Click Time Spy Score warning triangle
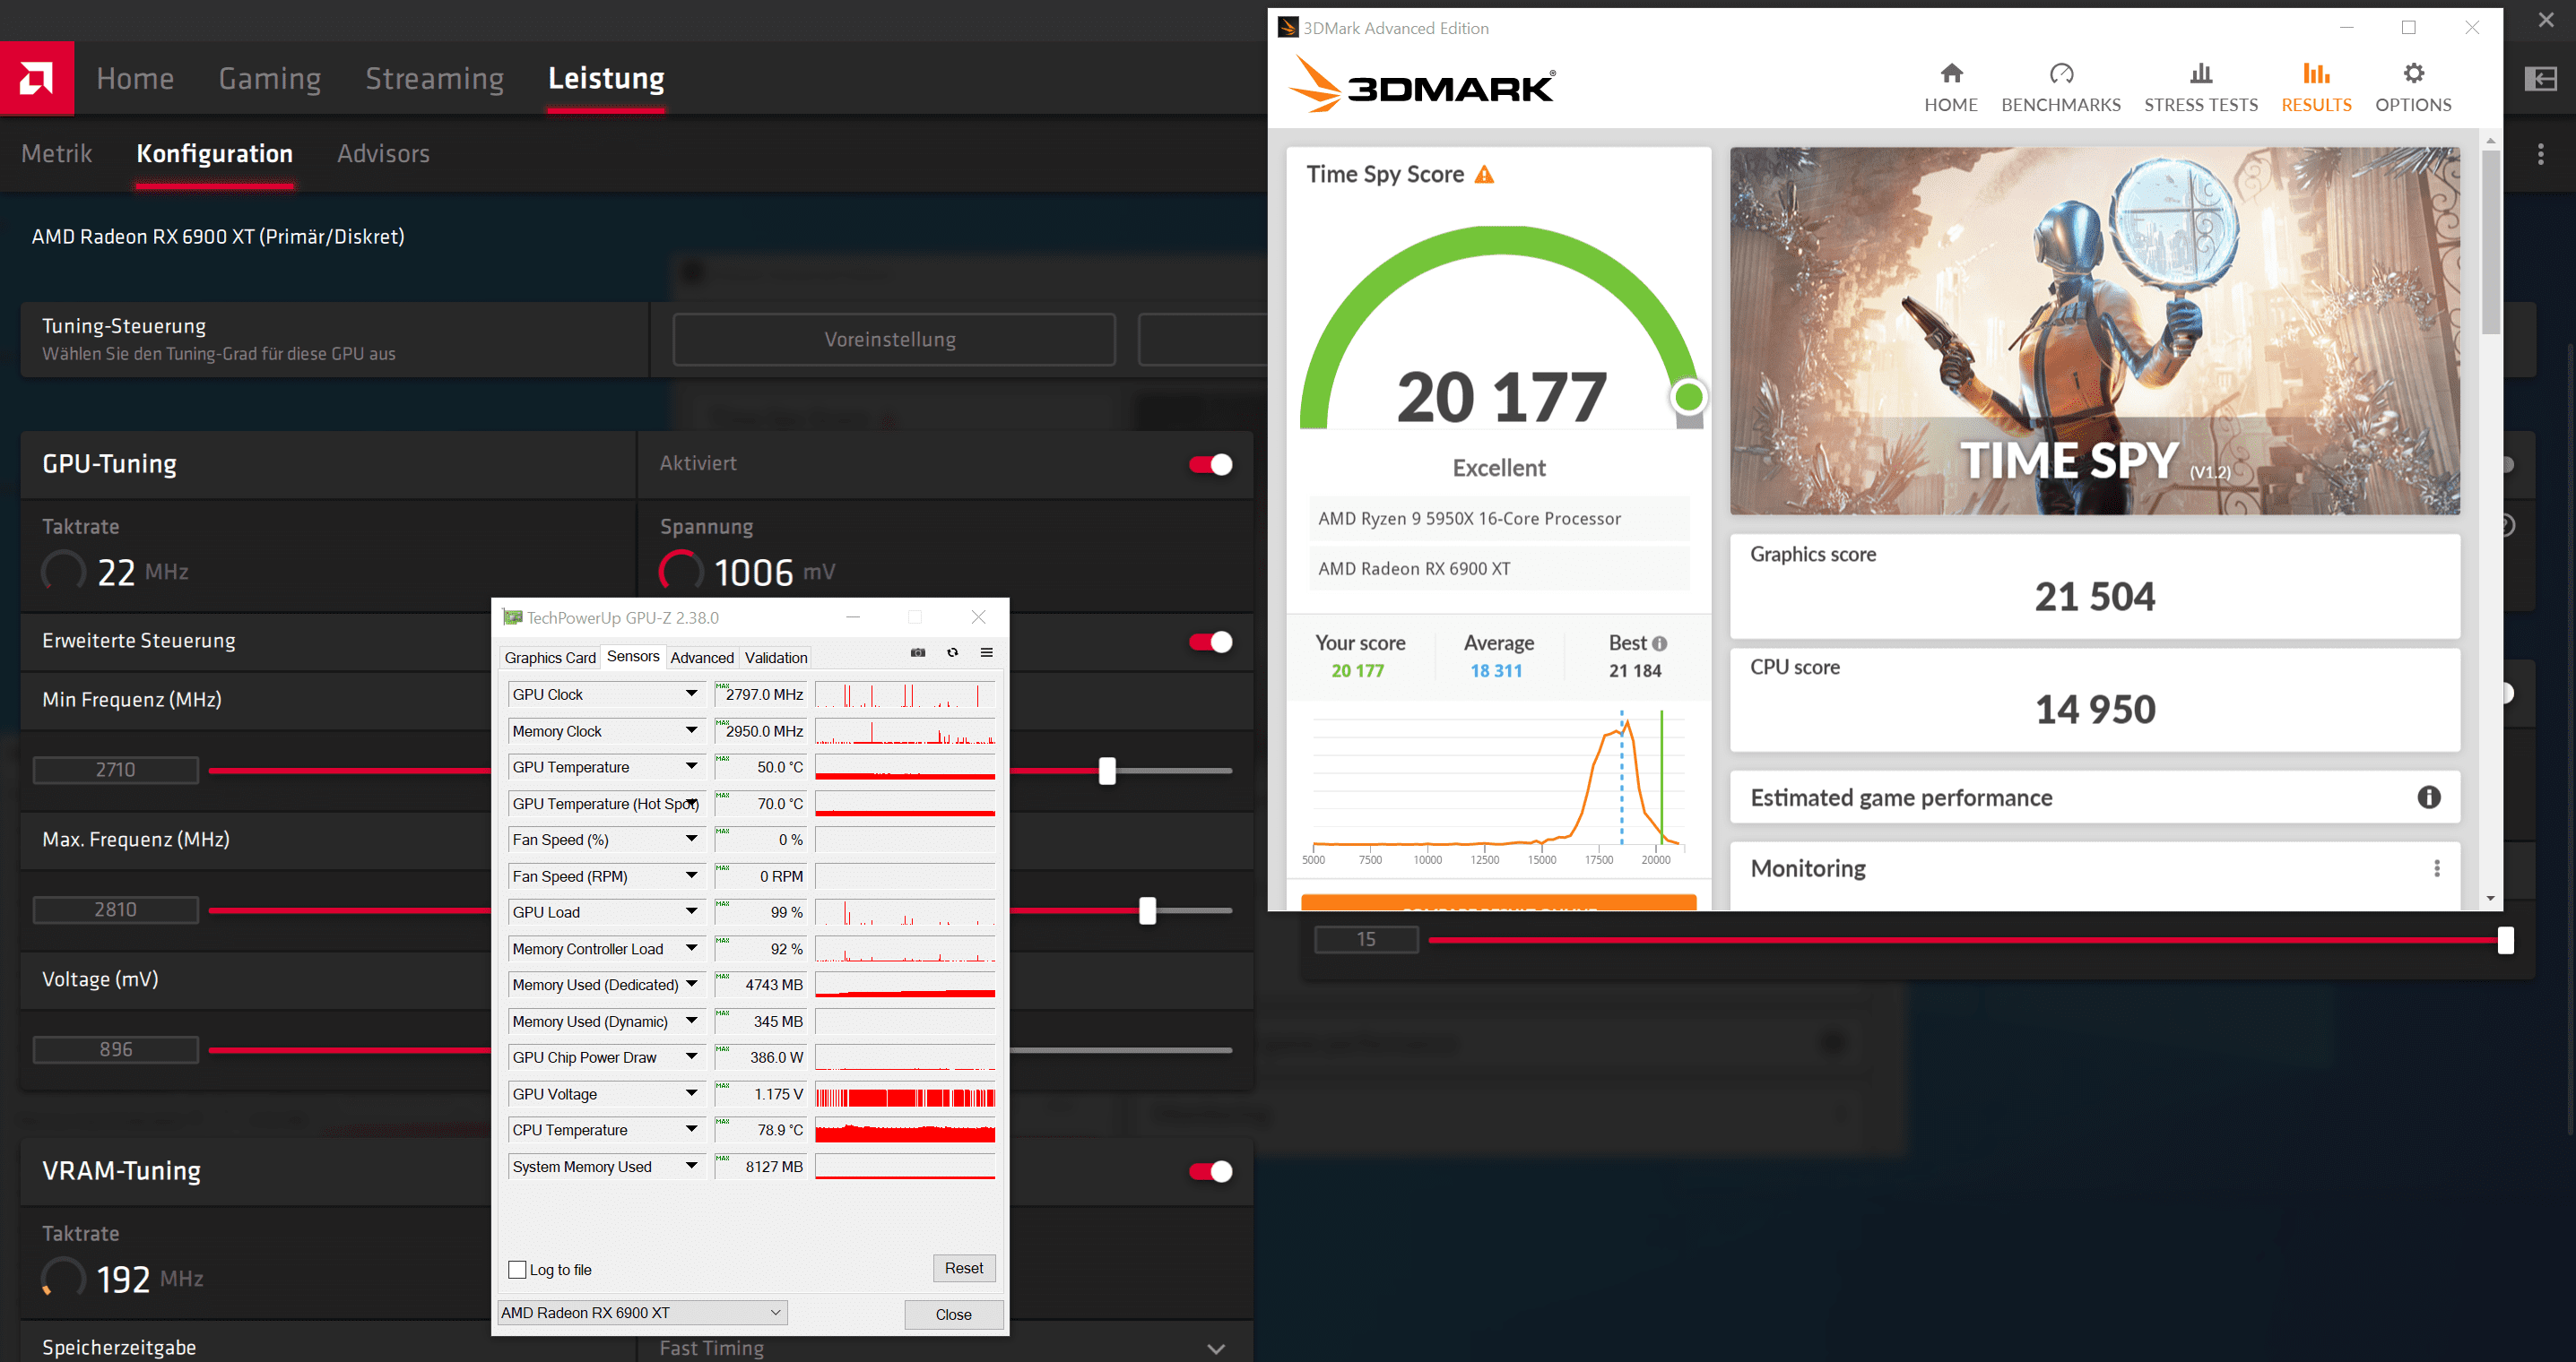Viewport: 2576px width, 1362px height. (x=1484, y=175)
